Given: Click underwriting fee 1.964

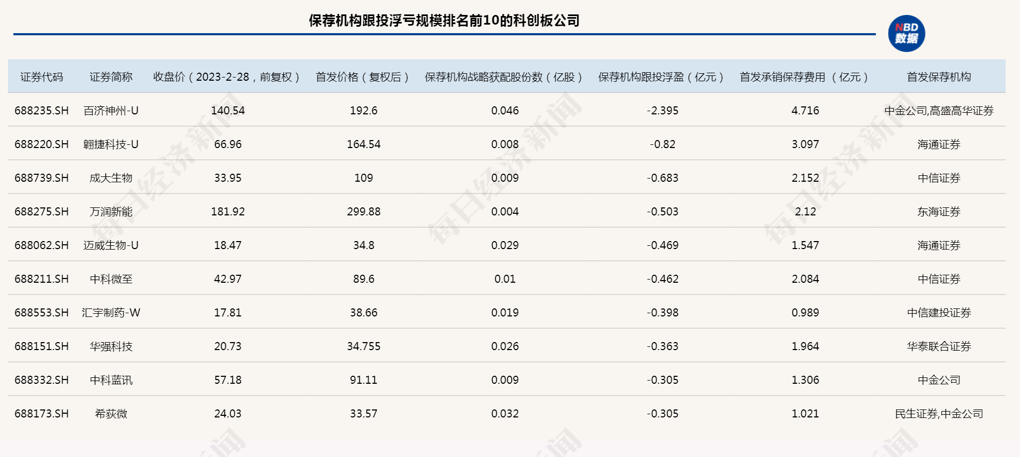Looking at the screenshot, I should tap(805, 346).
